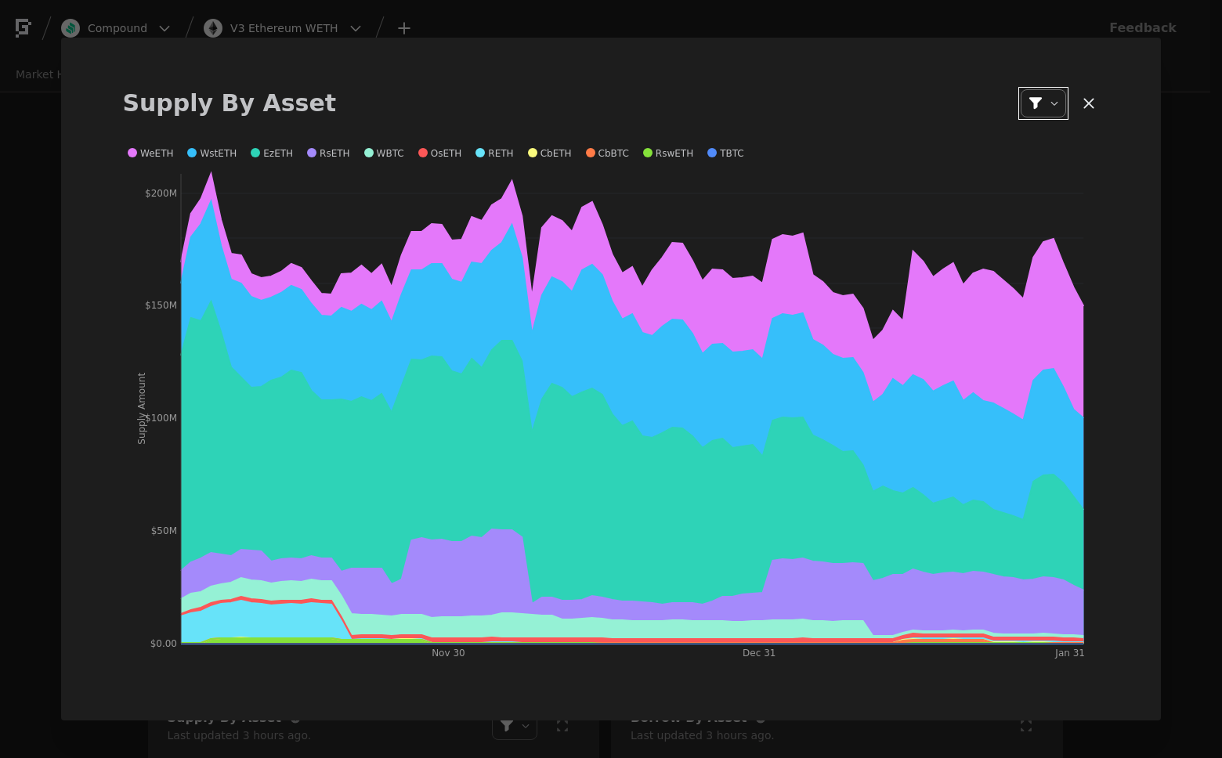Toggle WeETH series in the legend
Screen dimensions: 1222x758
coord(150,153)
